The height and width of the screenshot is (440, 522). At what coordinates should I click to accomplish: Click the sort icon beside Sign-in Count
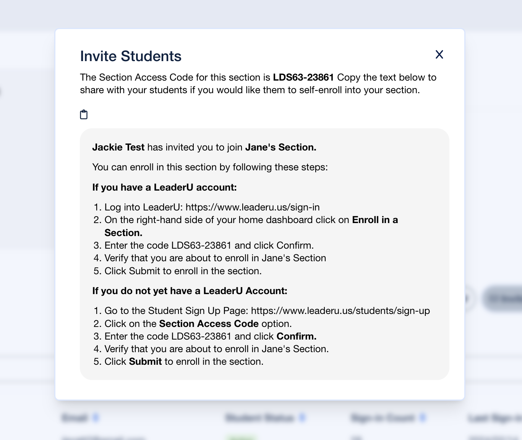coord(423,418)
